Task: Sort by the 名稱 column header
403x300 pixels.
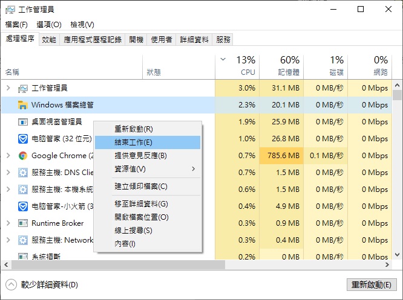Action: (x=72, y=66)
